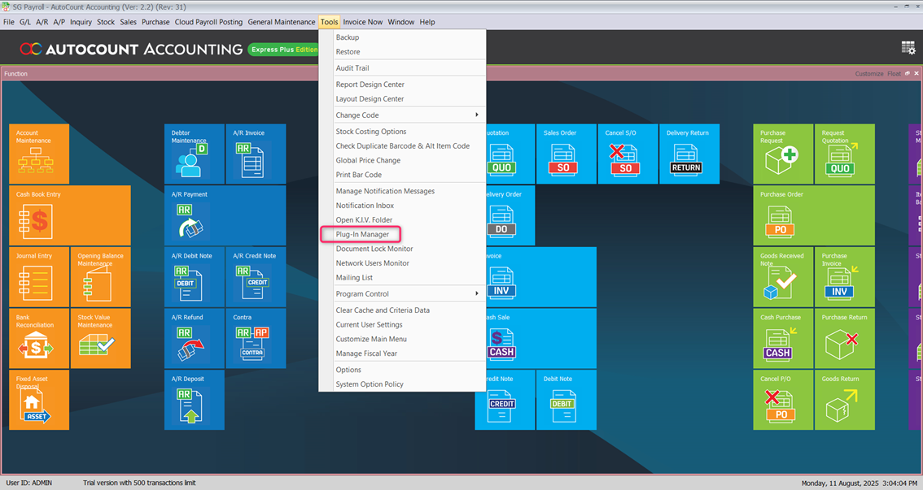Click the Express Plus Edition badge
Image resolution: width=923 pixels, height=490 pixels.
pyautogui.click(x=284, y=50)
